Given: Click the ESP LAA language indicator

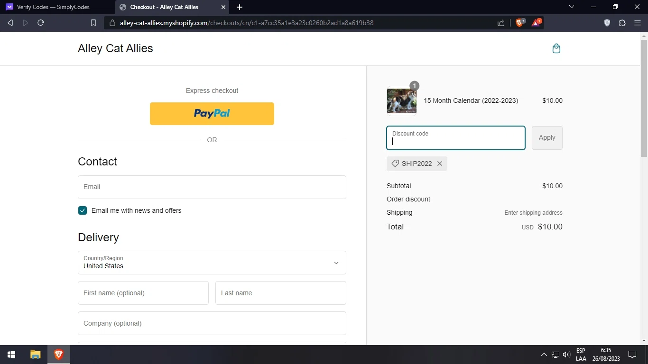Looking at the screenshot, I should pyautogui.click(x=581, y=355).
